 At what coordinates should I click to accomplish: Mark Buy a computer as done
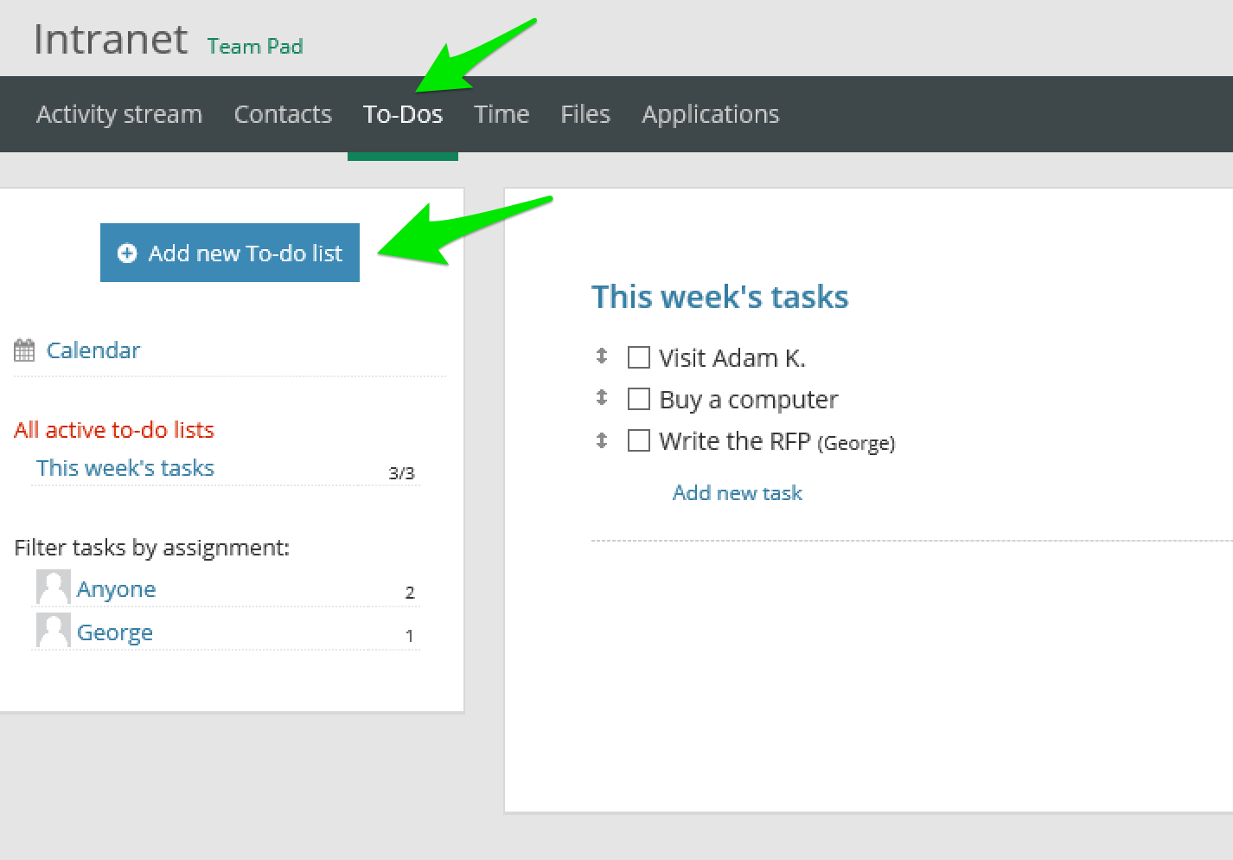pyautogui.click(x=638, y=399)
